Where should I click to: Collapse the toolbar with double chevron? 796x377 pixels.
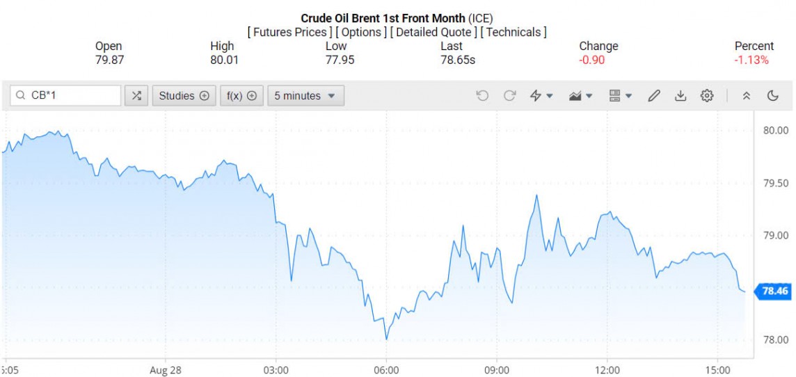(x=747, y=96)
